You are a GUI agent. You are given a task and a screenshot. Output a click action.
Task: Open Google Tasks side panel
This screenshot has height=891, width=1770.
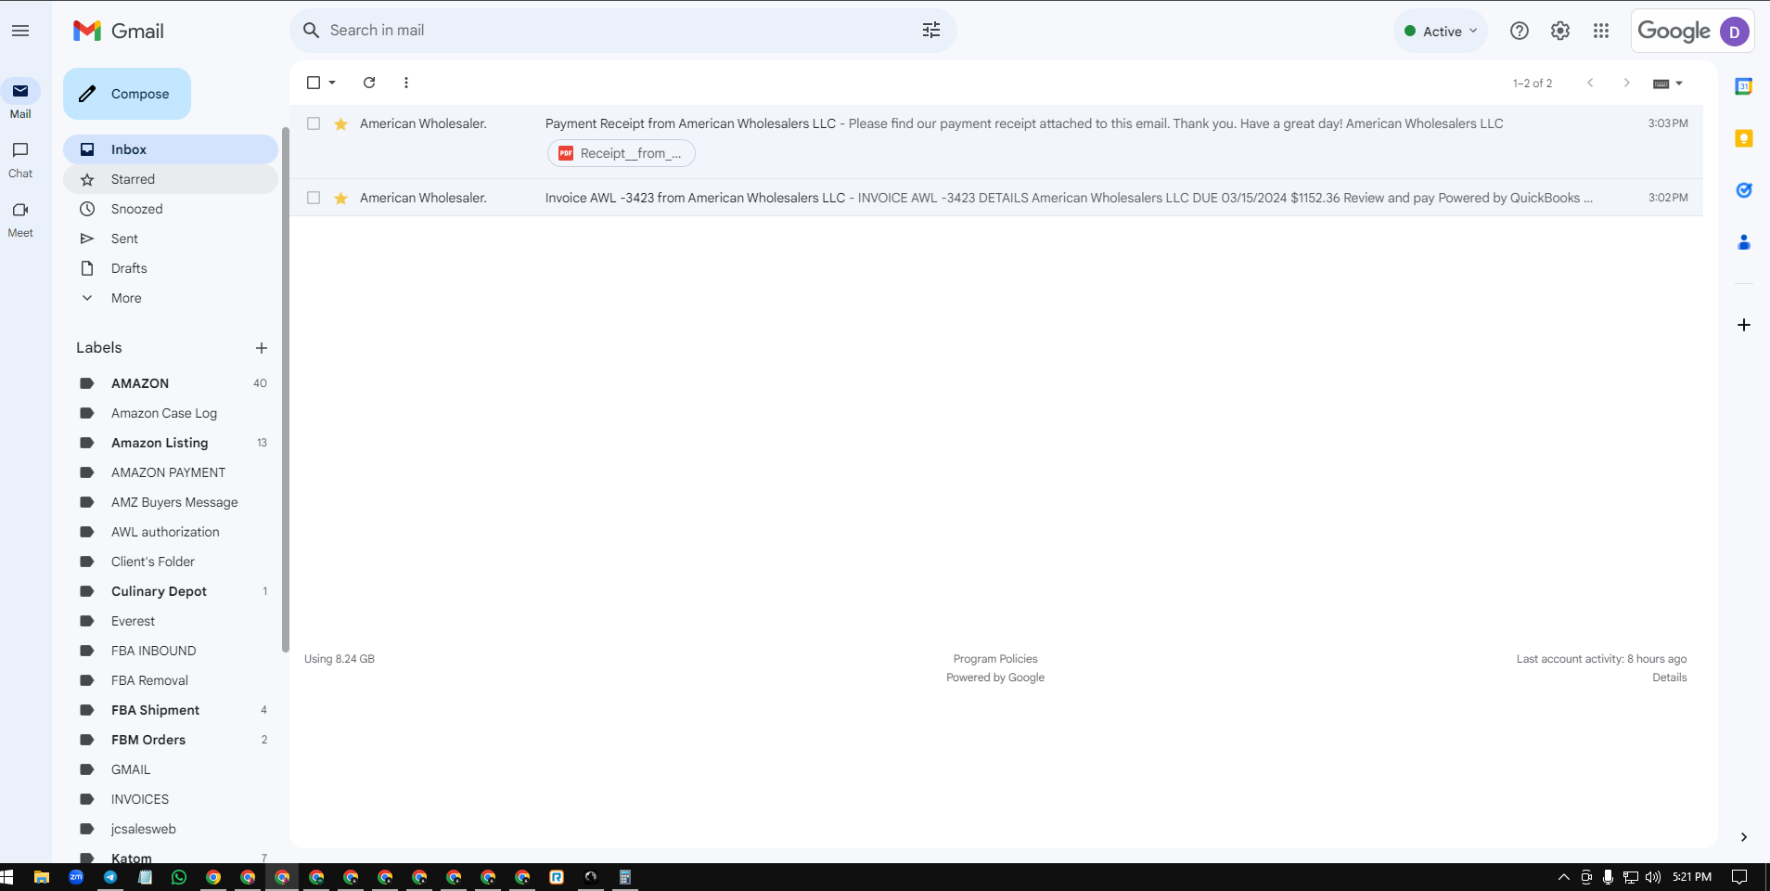[1744, 190]
